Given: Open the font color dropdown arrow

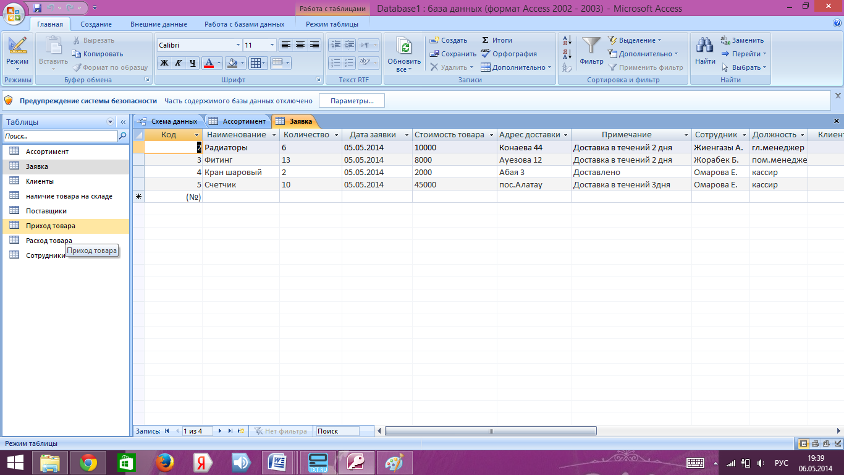Looking at the screenshot, I should [x=219, y=62].
